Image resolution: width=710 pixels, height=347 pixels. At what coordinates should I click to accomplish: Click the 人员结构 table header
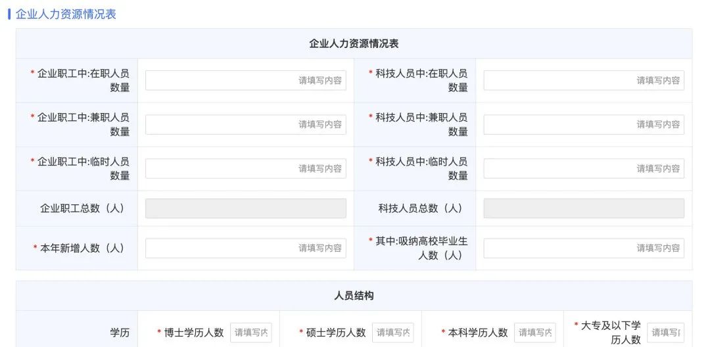(354, 296)
